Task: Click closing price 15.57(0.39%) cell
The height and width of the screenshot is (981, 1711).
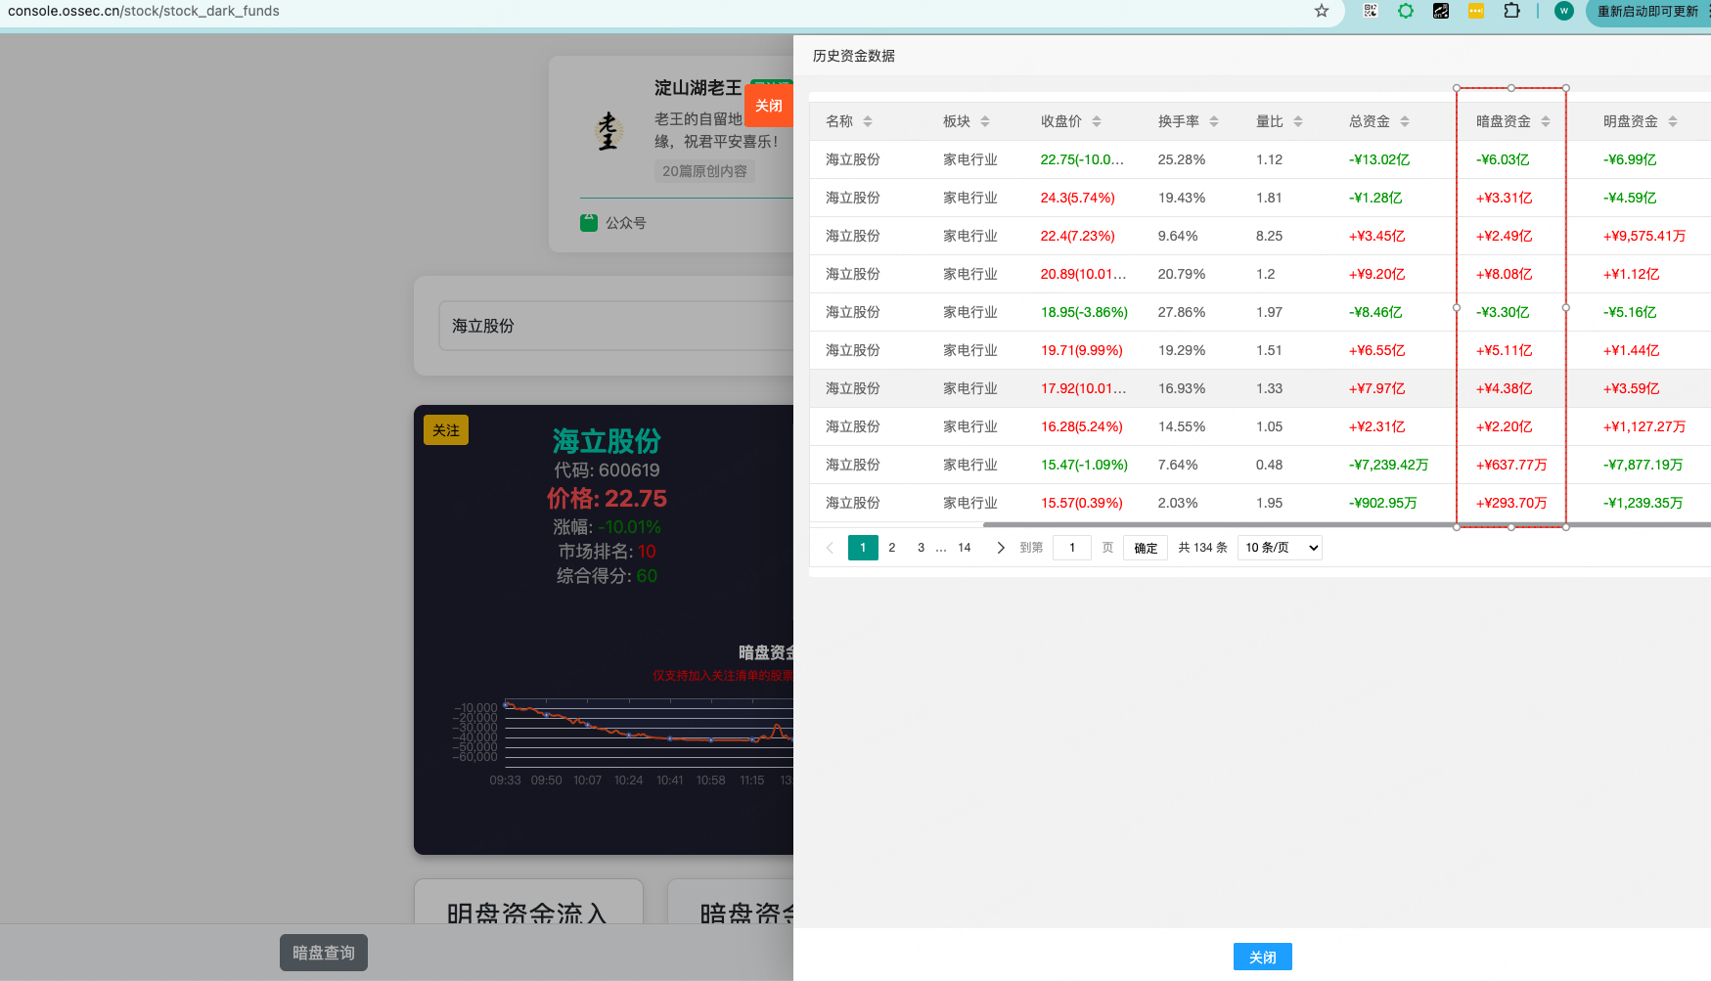Action: [x=1082, y=503]
